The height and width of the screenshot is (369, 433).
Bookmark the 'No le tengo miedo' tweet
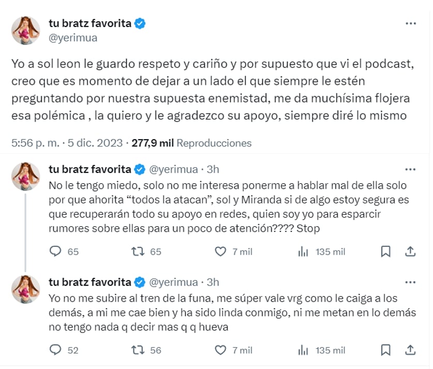coord(385,252)
